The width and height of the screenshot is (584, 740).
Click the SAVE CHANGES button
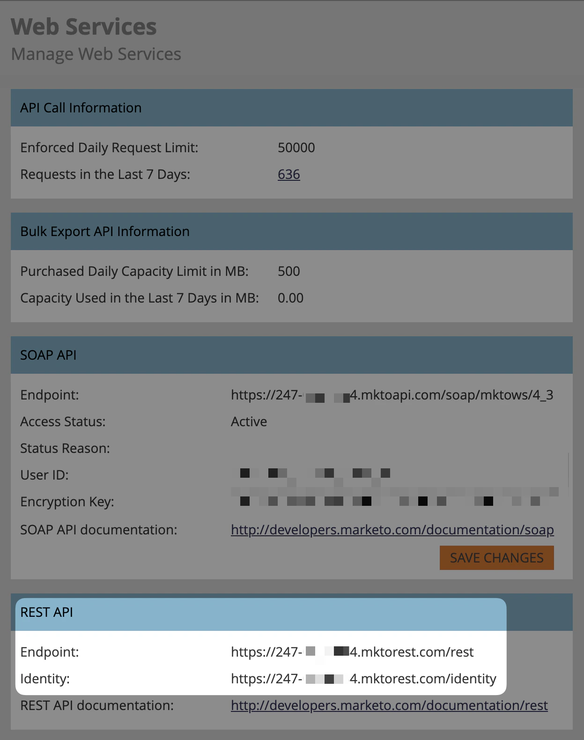click(x=496, y=558)
